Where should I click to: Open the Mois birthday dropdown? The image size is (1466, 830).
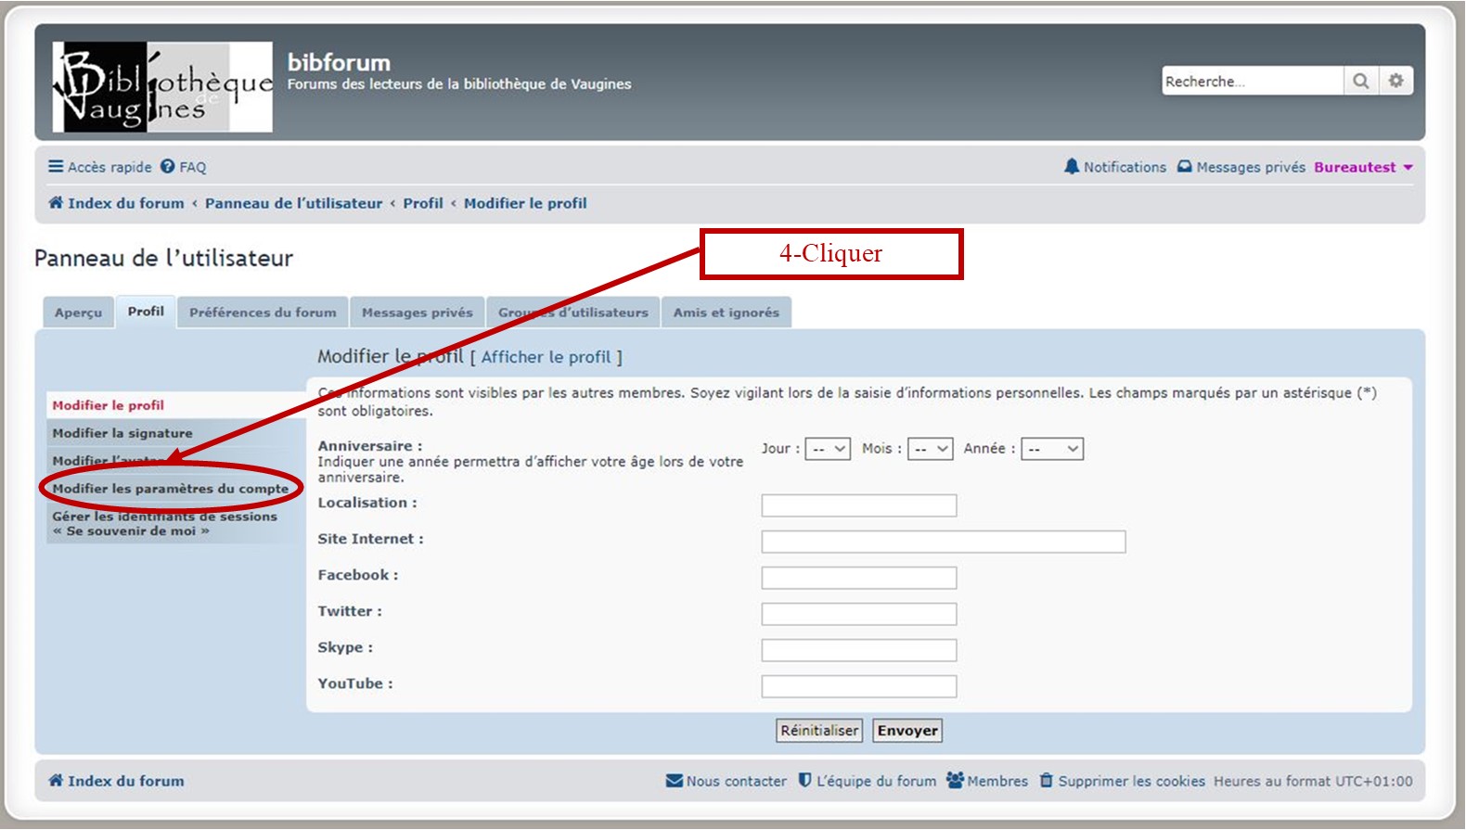pos(930,449)
